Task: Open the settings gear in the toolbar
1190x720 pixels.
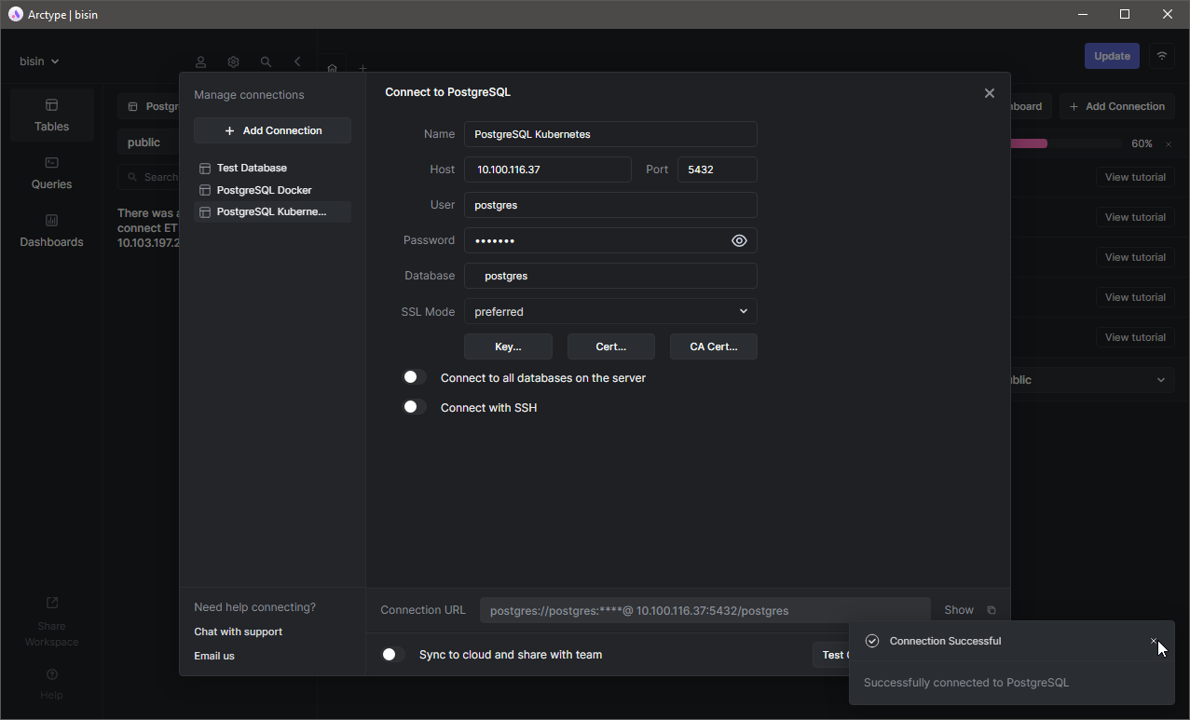Action: (x=233, y=61)
